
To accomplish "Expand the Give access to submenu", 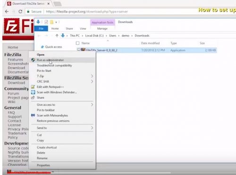I will pos(92,105).
